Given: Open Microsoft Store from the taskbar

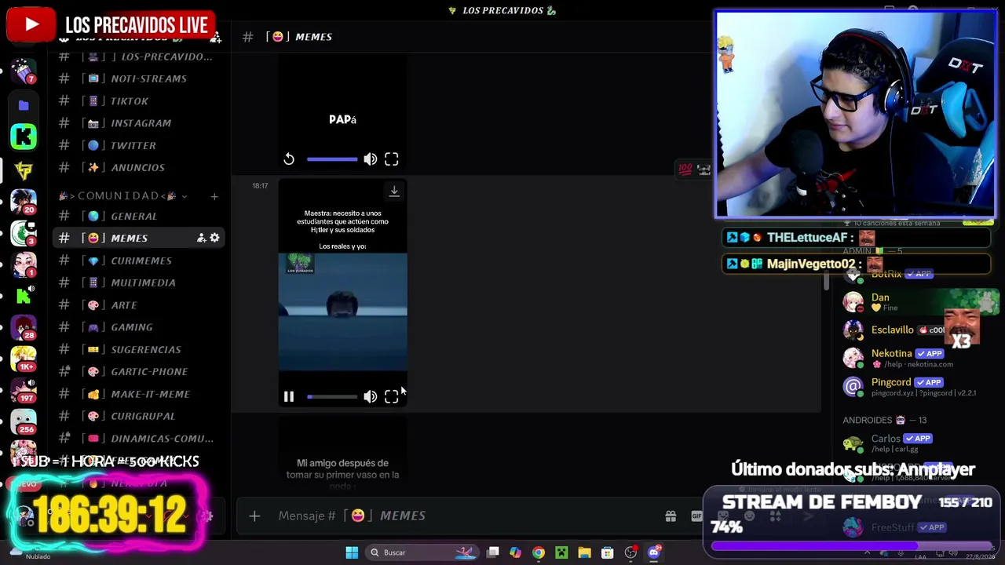Looking at the screenshot, I should pos(607,552).
